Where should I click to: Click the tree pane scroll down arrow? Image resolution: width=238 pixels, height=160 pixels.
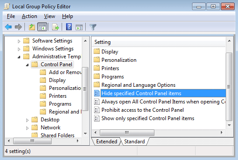85,134
